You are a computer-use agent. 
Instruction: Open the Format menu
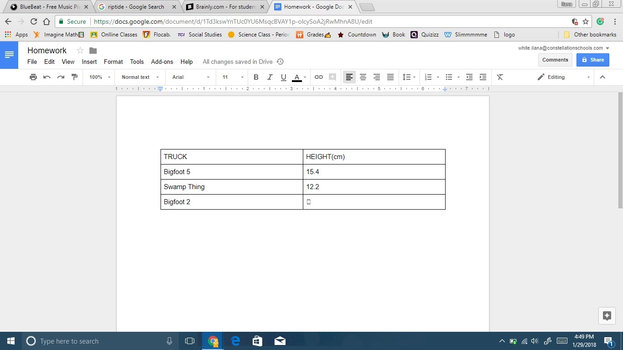click(x=113, y=62)
